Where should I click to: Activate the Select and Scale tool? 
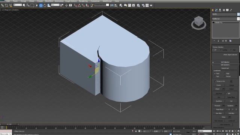[49, 5]
